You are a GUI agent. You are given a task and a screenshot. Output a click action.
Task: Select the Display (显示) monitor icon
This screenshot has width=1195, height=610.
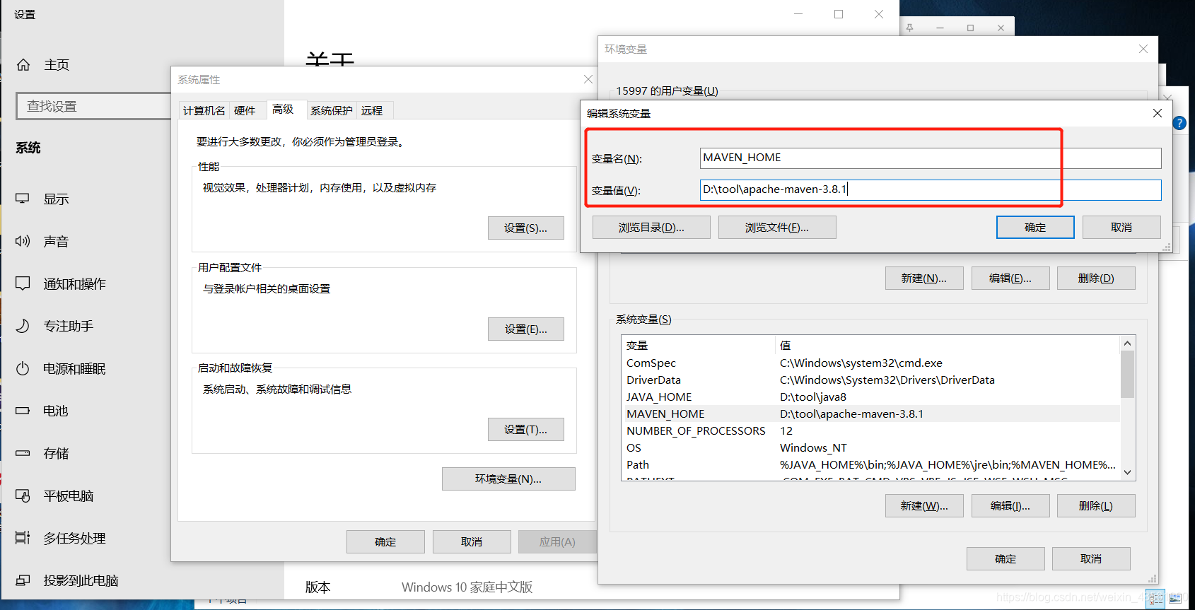[23, 199]
